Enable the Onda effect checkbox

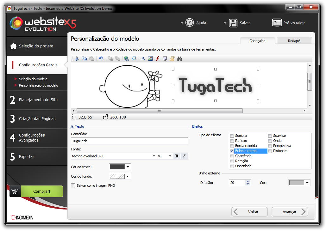click(x=270, y=141)
